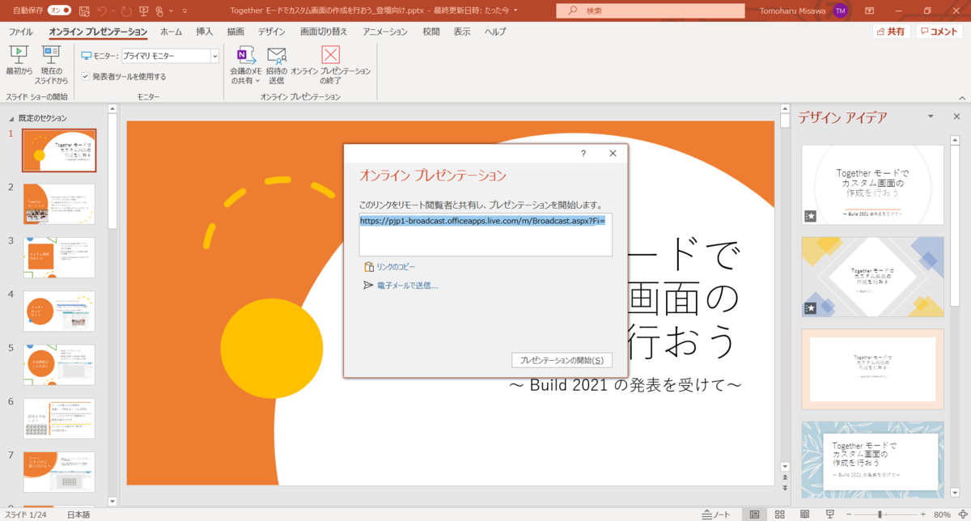
Task: Open Customize Quick Access Toolbar dropdown
Action: coord(184,11)
